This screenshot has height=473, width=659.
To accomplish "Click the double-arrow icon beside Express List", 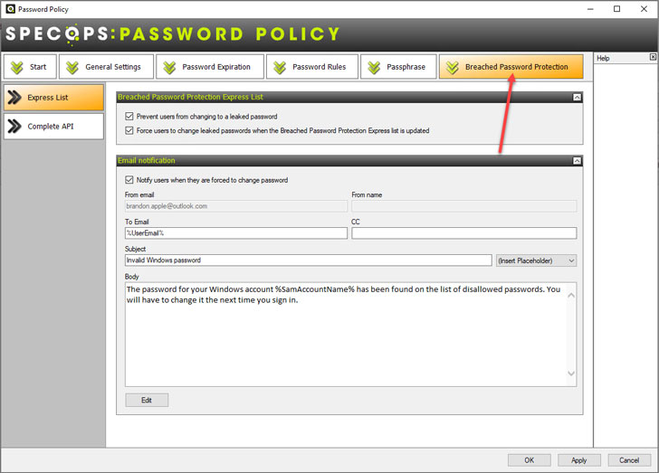I will click(x=14, y=98).
